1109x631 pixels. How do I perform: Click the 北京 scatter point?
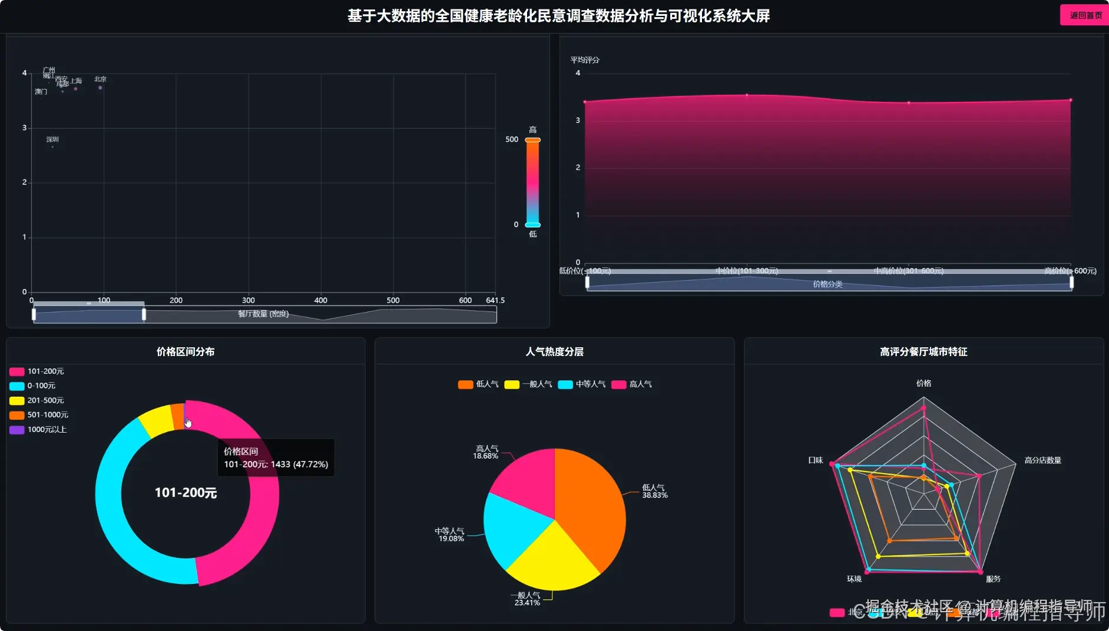100,88
